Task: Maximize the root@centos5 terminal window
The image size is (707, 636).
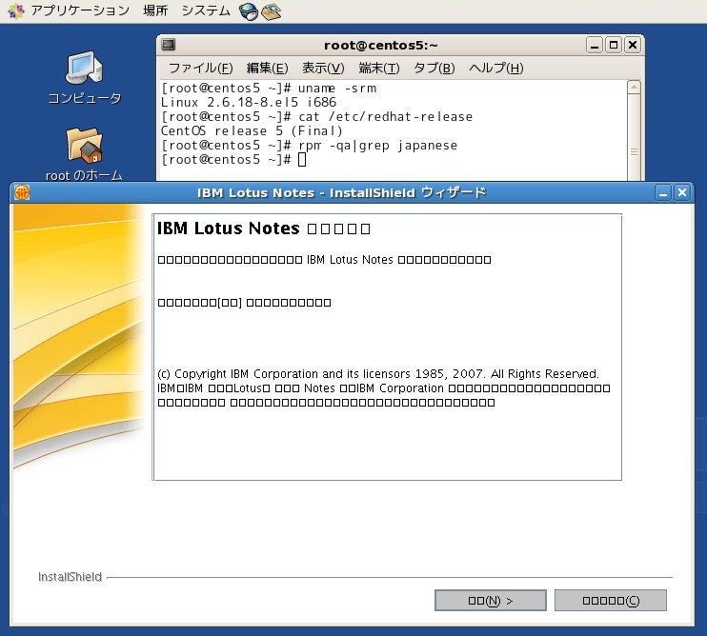Action: click(x=614, y=45)
